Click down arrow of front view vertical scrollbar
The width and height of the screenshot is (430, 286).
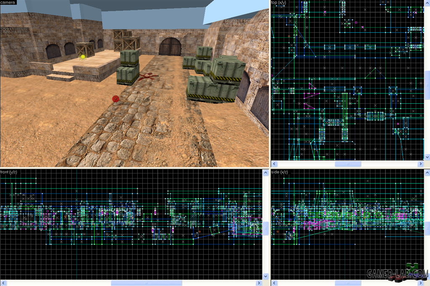click(265, 276)
